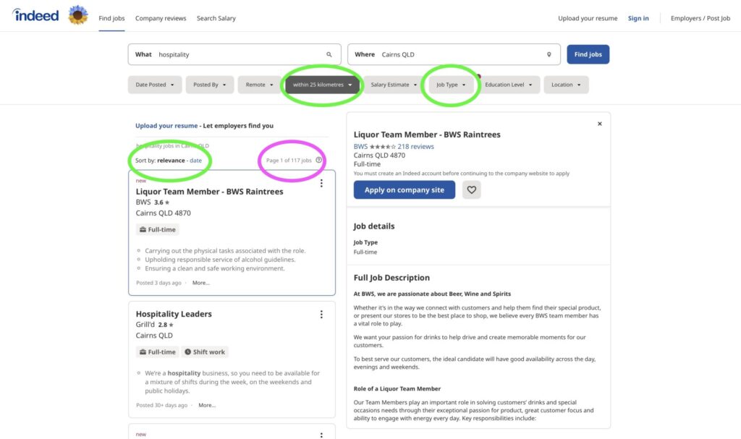Click Upload your resume link above results
Viewport: 741px width, 439px height.
pyautogui.click(x=166, y=126)
